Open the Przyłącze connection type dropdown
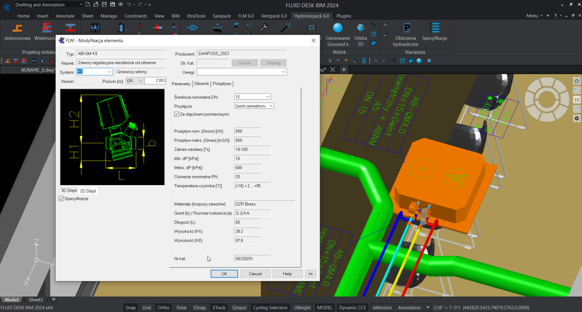 [271, 105]
